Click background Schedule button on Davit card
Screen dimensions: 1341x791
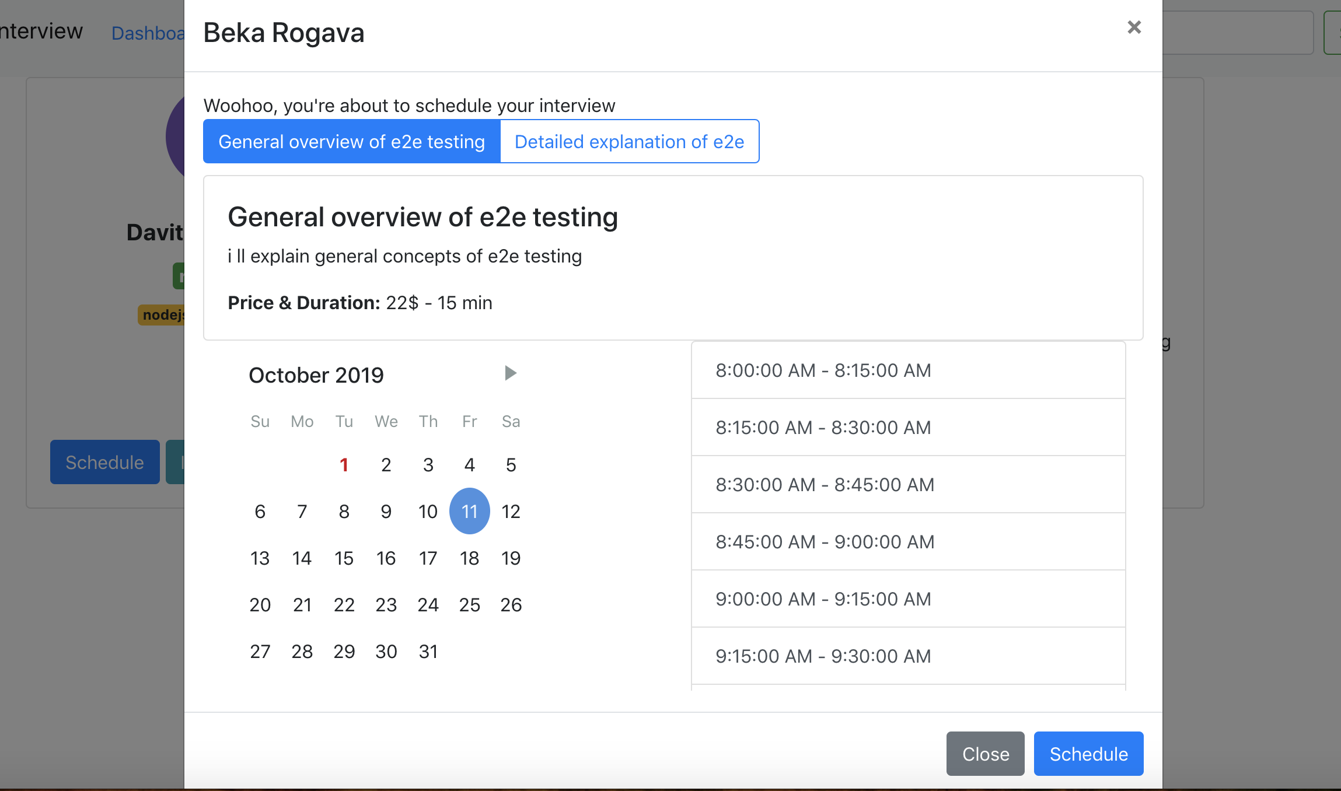point(104,462)
